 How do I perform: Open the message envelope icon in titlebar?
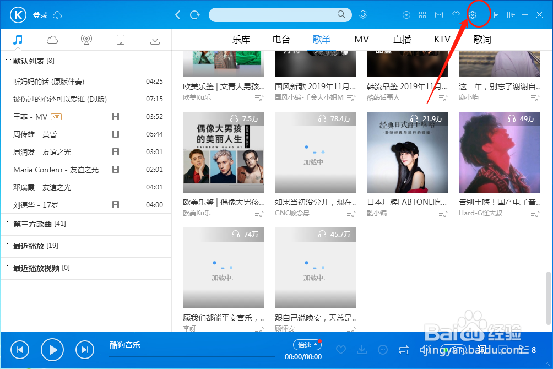[x=439, y=14]
